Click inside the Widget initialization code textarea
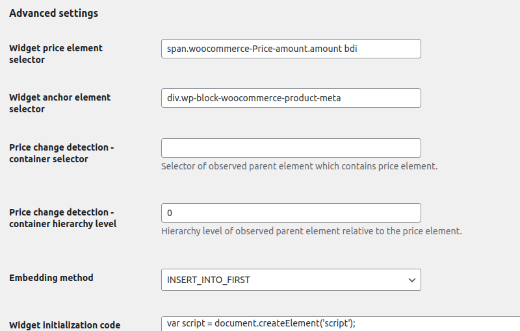This screenshot has width=520, height=331. pos(341,323)
